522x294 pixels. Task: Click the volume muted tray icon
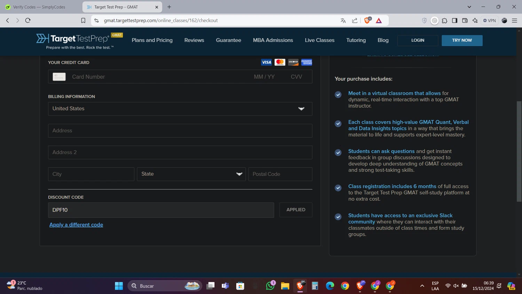[456, 286]
